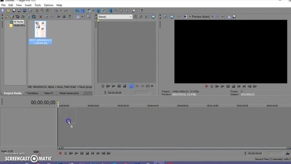Toggle Automatic Crossfades icon in toolbar

(x=83, y=10)
